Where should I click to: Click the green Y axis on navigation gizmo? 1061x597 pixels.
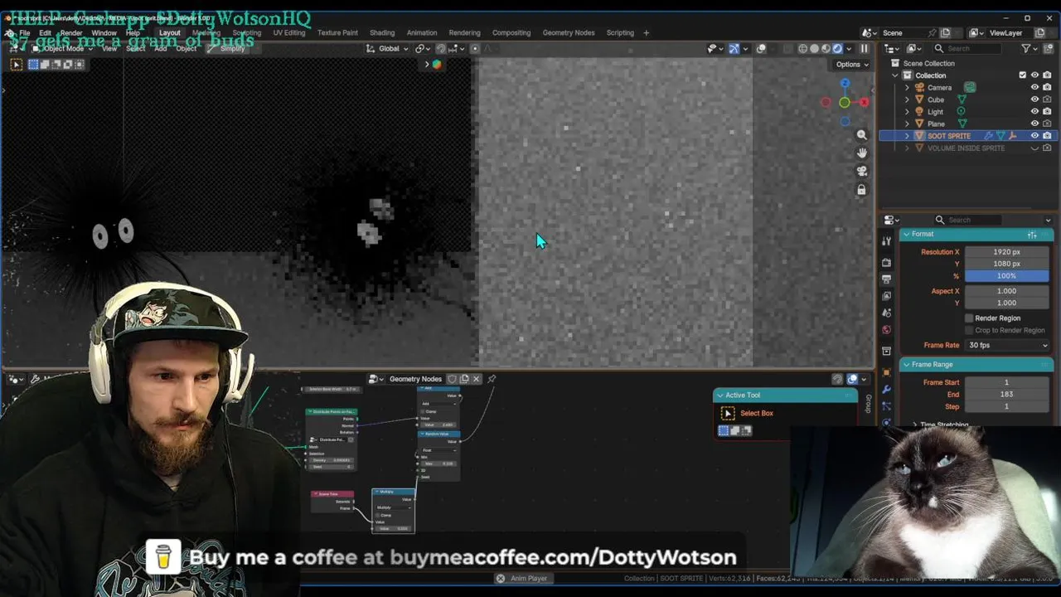tap(844, 103)
